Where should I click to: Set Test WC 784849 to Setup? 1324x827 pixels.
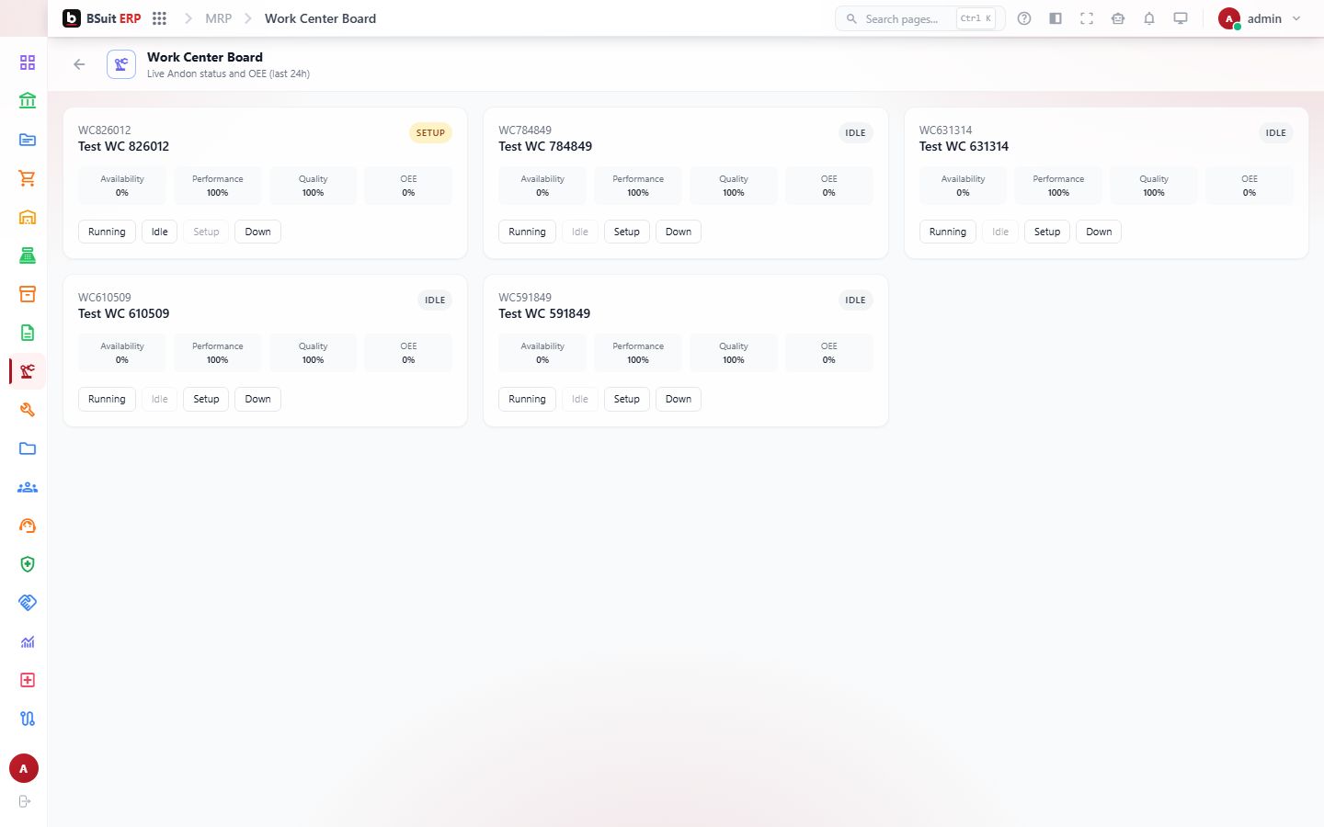pos(626,232)
